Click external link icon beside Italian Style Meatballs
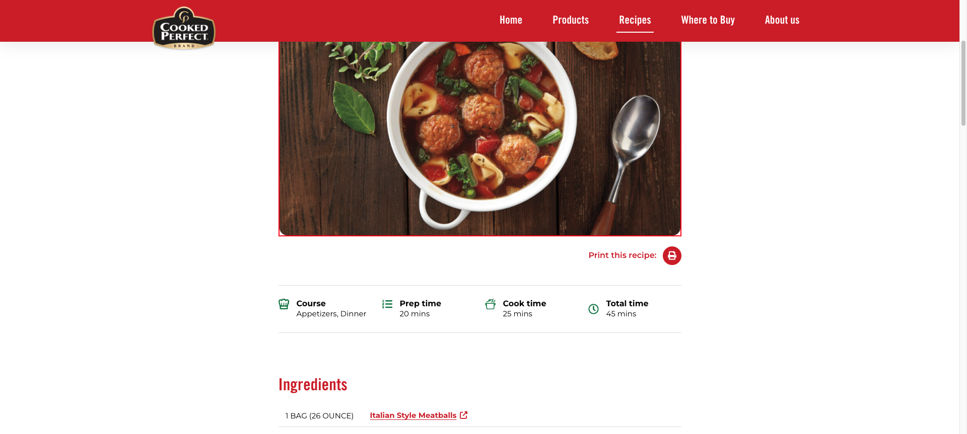The width and height of the screenshot is (967, 434). pos(464,415)
